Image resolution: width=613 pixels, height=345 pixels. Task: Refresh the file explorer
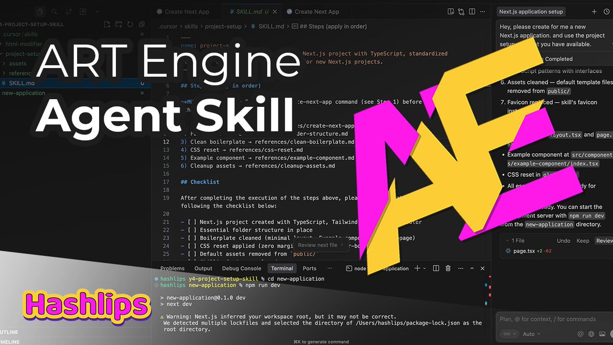click(x=130, y=24)
